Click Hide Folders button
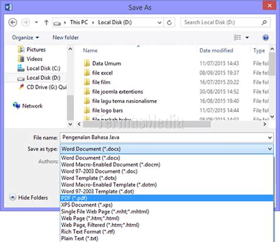Viewport: 280px width, 242px height. click(28, 198)
